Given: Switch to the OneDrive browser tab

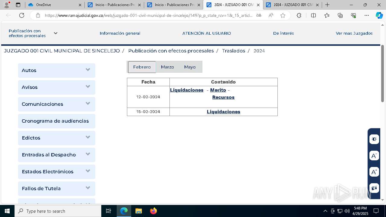Looking at the screenshot, I should [x=54, y=5].
